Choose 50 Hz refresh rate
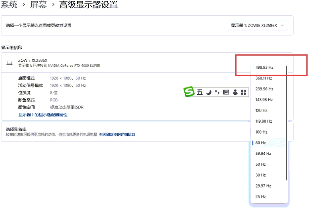Image resolution: width=312 pixels, height=214 pixels. click(x=268, y=164)
